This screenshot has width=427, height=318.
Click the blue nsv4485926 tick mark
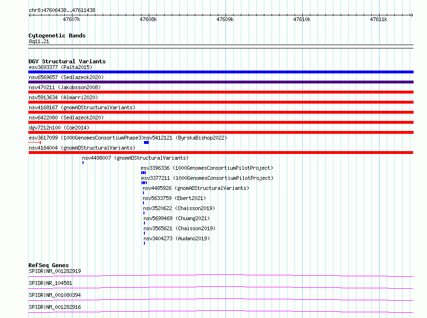143,193
